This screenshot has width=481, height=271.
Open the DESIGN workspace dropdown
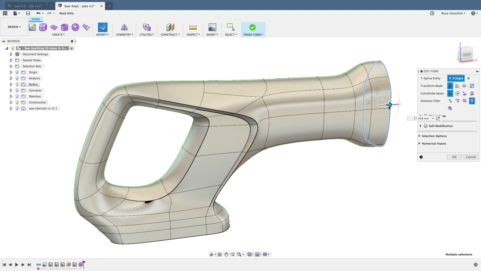click(14, 27)
